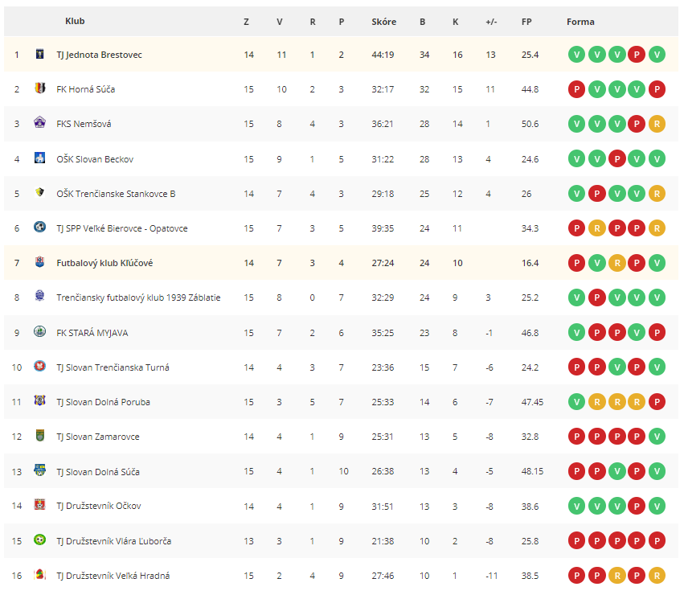
Task: Open OŠK Trenčianske Stankovce B link
Action: coord(116,194)
